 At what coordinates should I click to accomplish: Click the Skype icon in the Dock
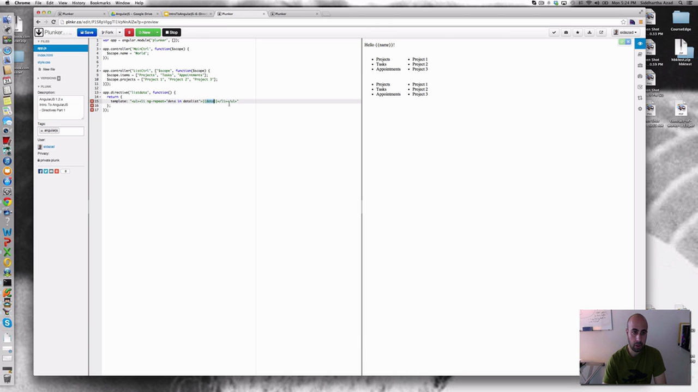click(7, 323)
